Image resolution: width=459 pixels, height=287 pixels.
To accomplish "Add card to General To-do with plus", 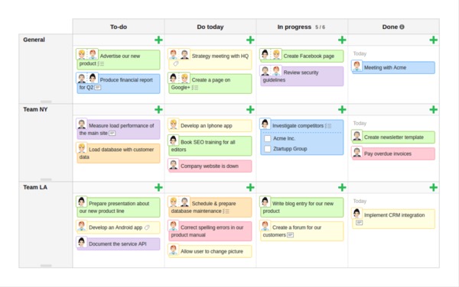I will pos(158,40).
